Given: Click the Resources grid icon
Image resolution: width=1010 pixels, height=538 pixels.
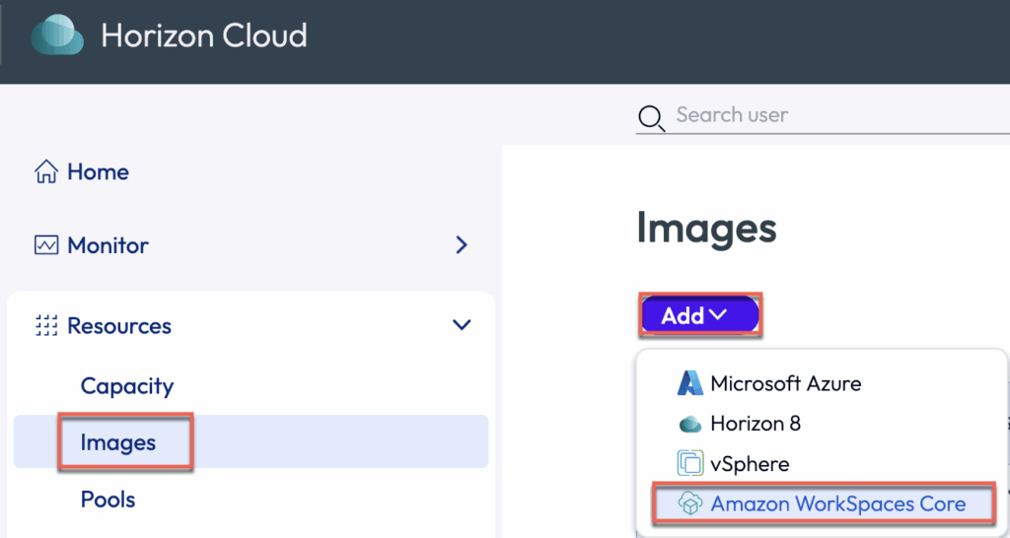Looking at the screenshot, I should 45,326.
